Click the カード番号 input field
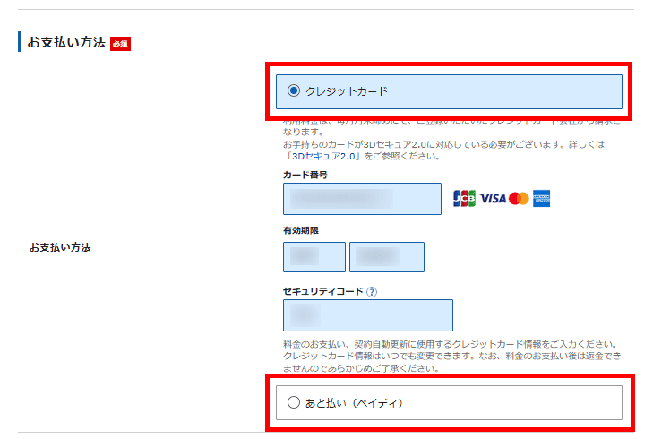Screen dimensions: 653x439 click(x=362, y=199)
